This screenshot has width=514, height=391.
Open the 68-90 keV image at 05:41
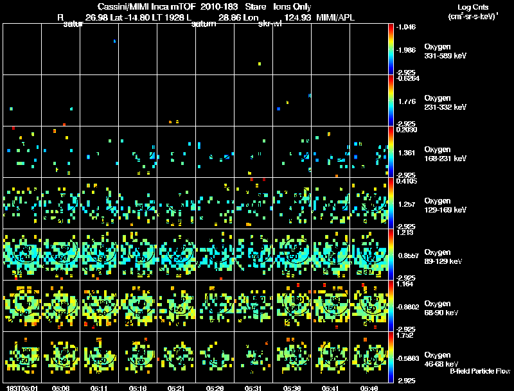(331, 306)
